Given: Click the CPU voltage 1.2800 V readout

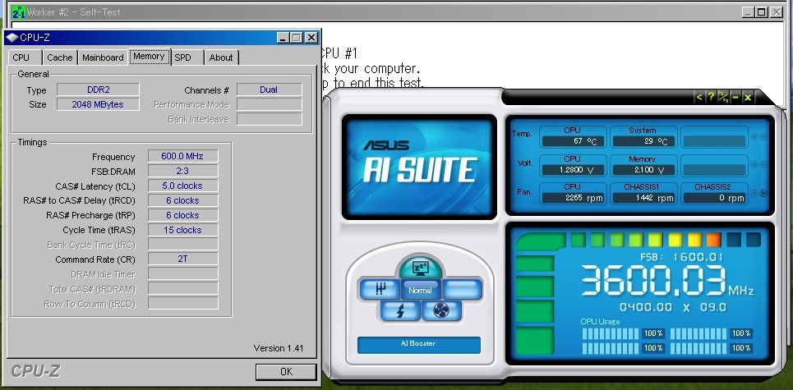Looking at the screenshot, I should point(573,170).
